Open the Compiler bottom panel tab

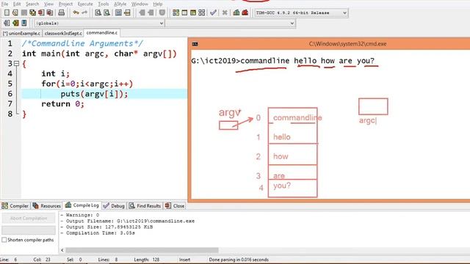[15, 205]
